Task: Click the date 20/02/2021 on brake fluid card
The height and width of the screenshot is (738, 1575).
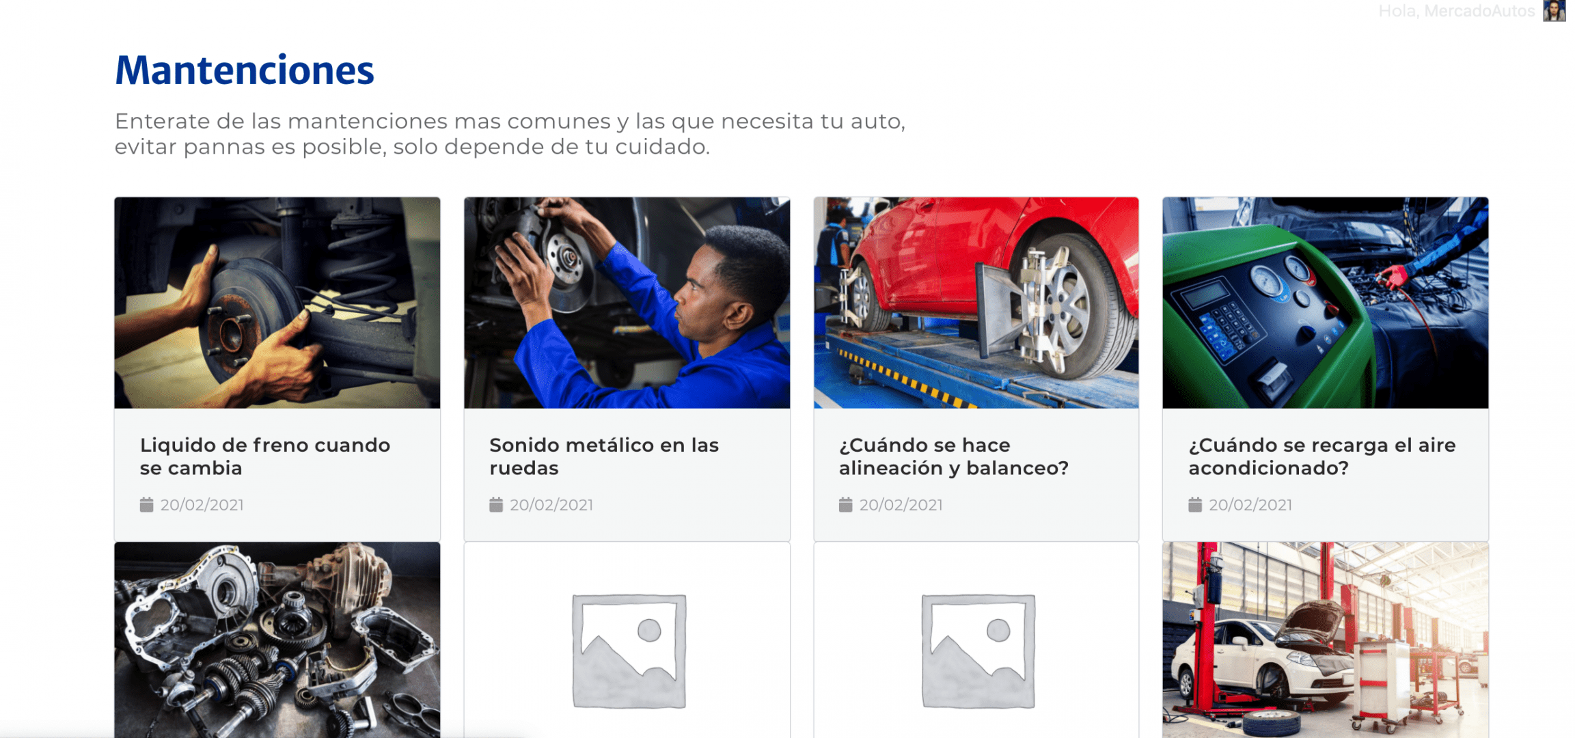Action: [202, 505]
